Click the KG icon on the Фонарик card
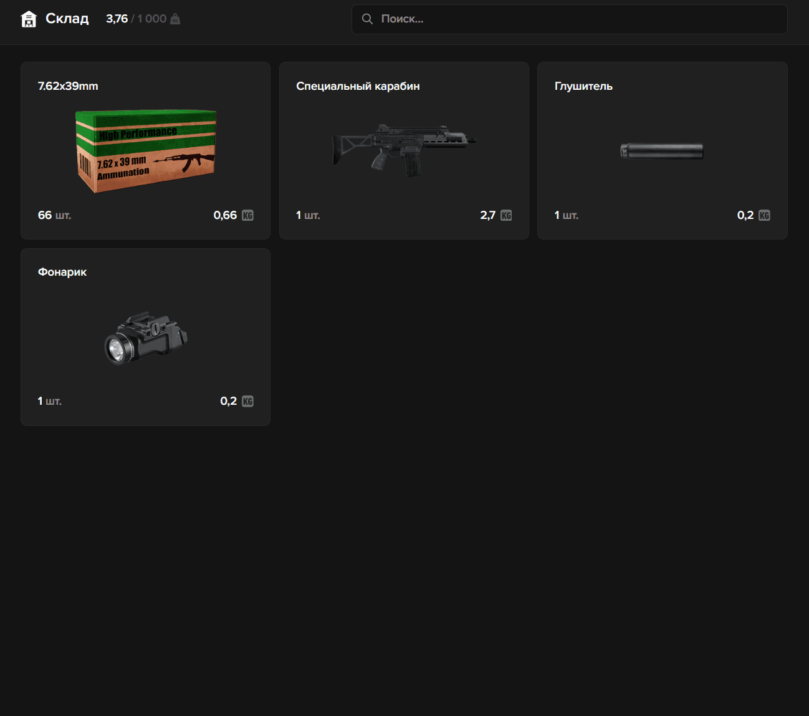The image size is (809, 716). (x=247, y=402)
